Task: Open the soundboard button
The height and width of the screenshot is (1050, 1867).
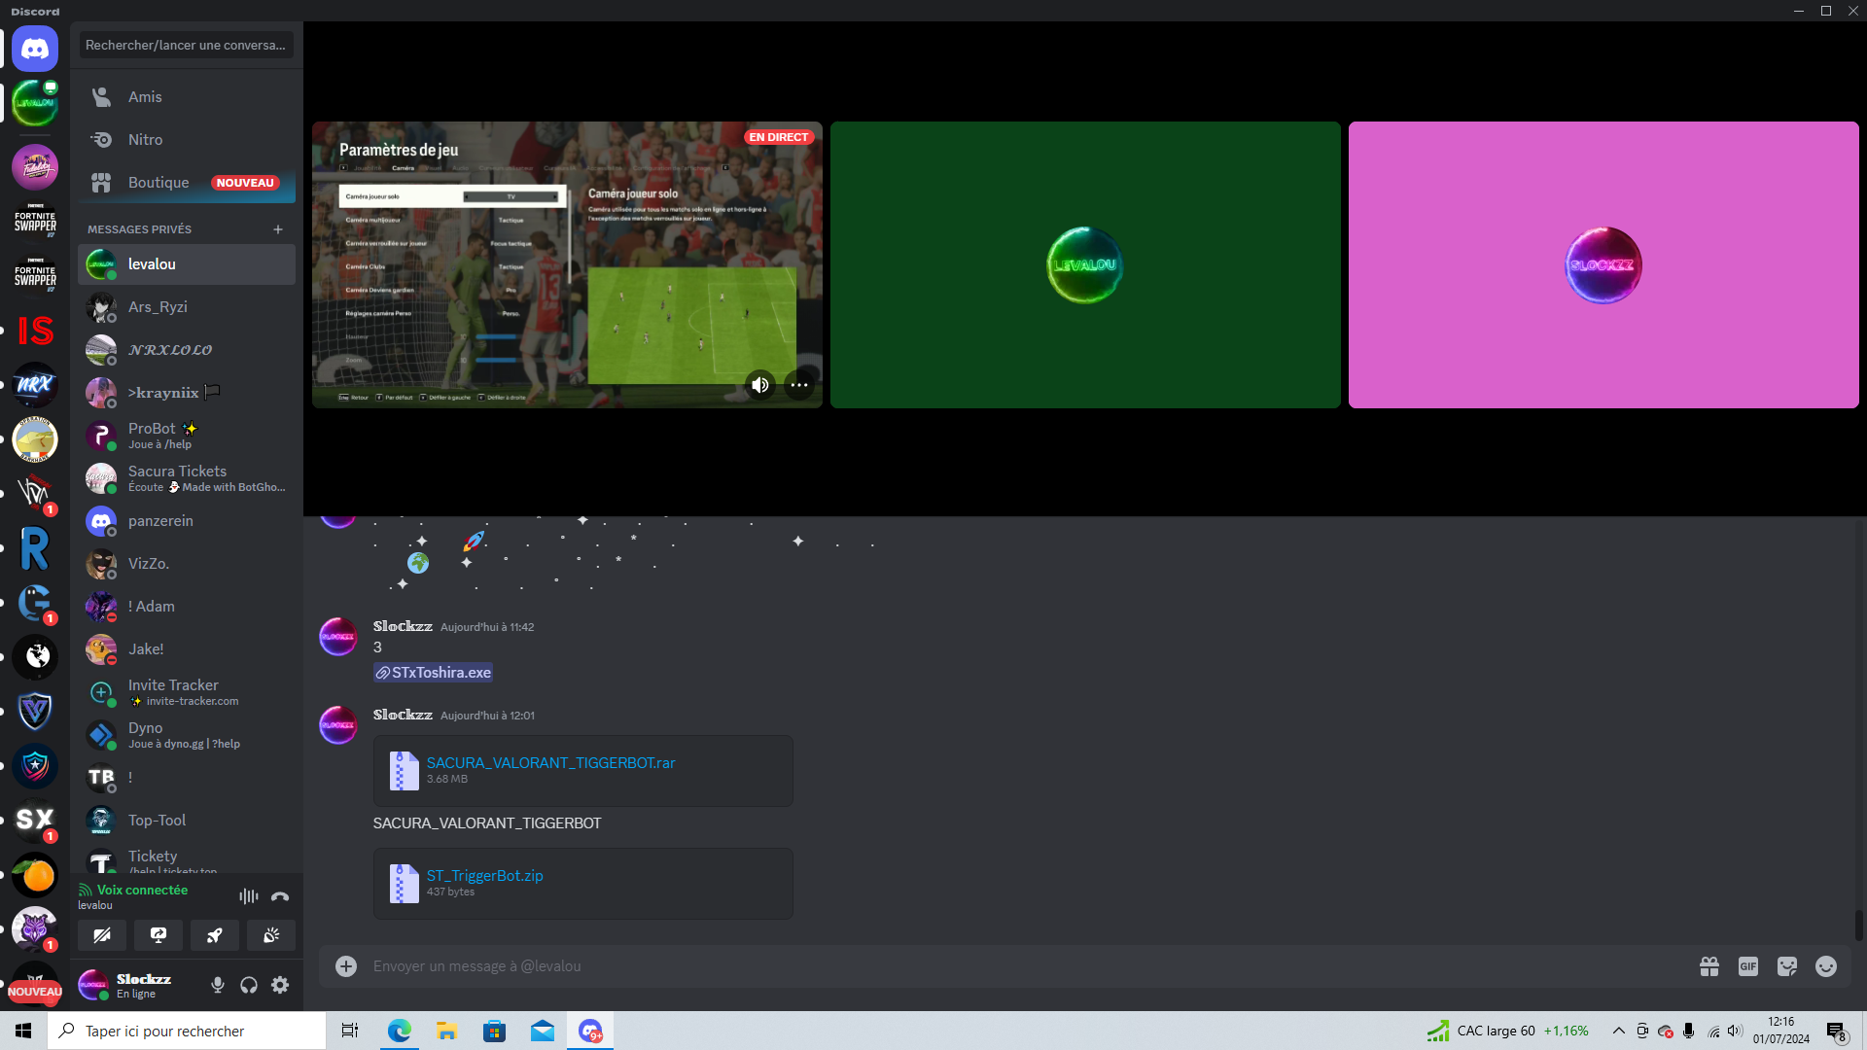Action: (271, 935)
